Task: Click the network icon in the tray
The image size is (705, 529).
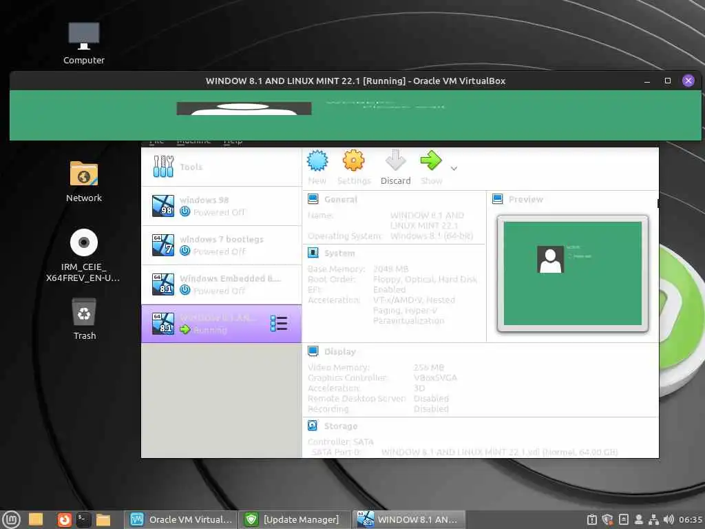Action: [x=654, y=519]
